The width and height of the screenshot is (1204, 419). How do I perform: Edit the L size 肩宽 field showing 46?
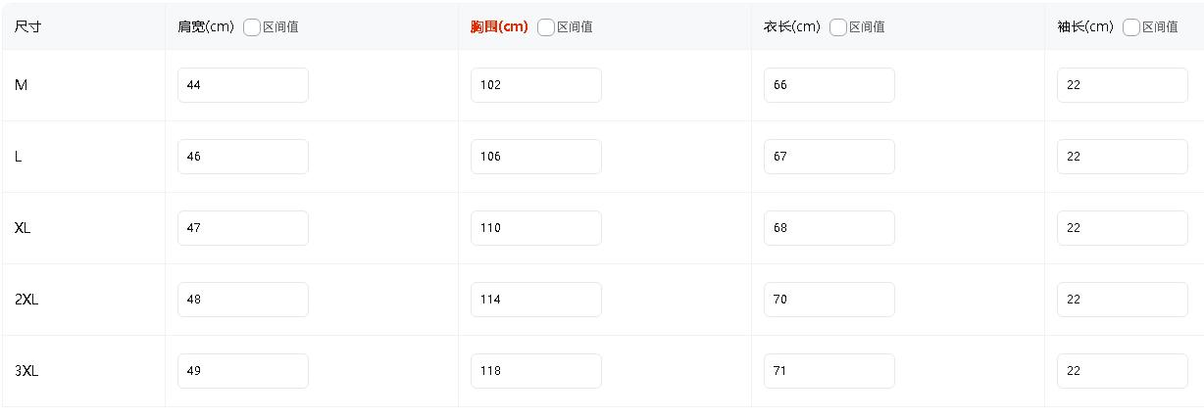(x=242, y=157)
